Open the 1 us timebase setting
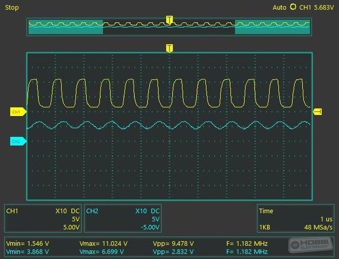The height and width of the screenshot is (259, 339). click(x=326, y=219)
